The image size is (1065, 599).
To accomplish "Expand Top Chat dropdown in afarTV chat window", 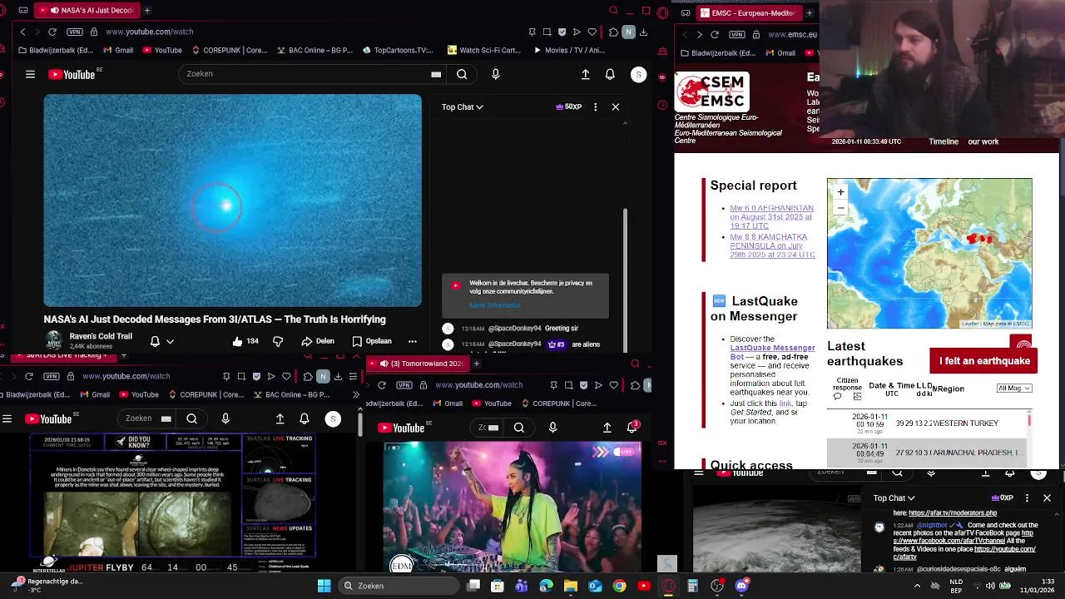I will point(894,498).
